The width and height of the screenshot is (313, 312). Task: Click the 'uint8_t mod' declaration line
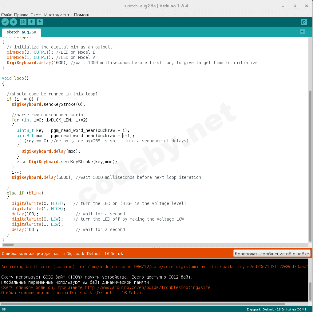[x=75, y=136]
